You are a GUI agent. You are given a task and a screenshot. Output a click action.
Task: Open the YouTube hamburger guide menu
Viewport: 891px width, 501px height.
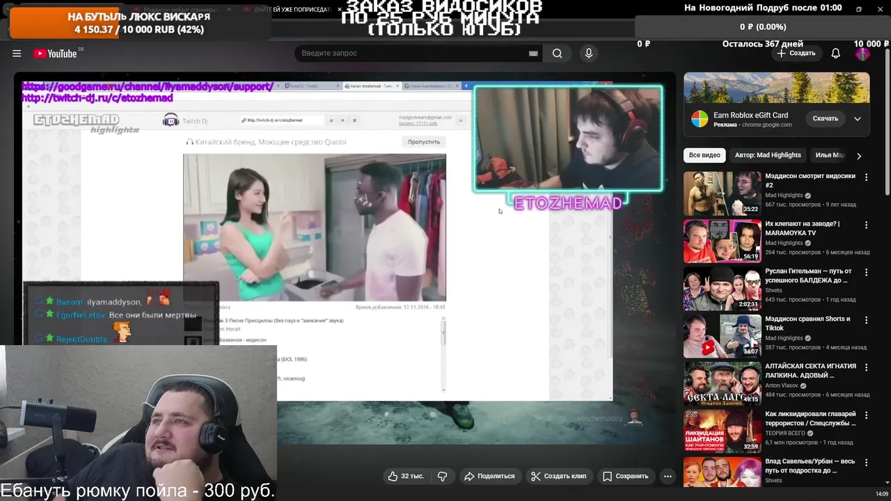point(17,54)
